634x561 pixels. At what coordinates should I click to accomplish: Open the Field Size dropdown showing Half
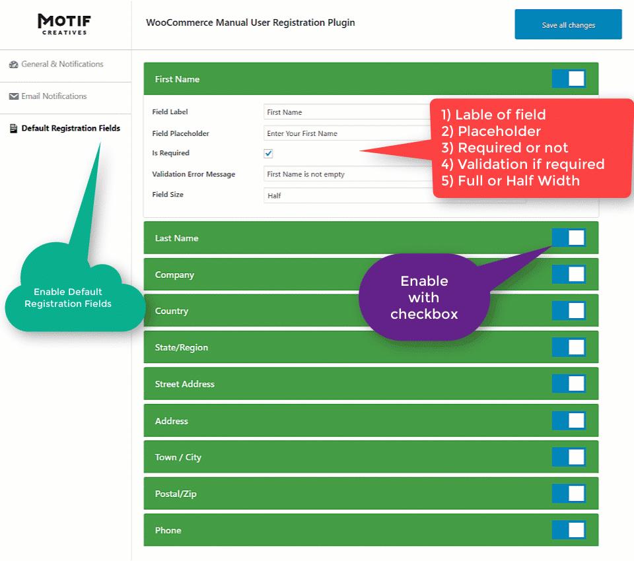tap(348, 195)
